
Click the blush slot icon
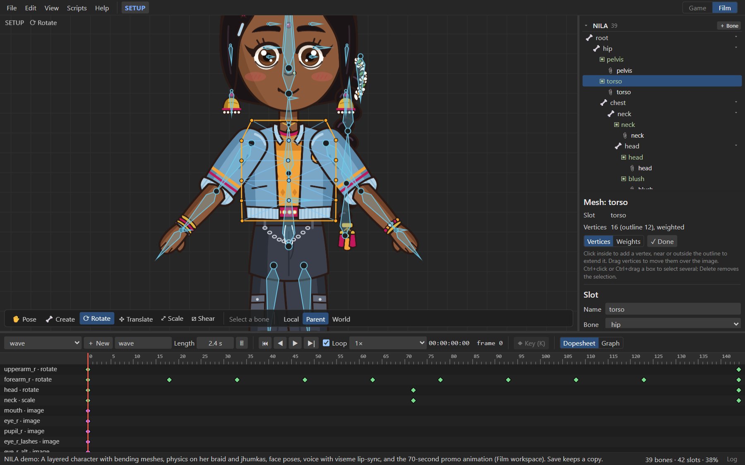click(x=624, y=179)
